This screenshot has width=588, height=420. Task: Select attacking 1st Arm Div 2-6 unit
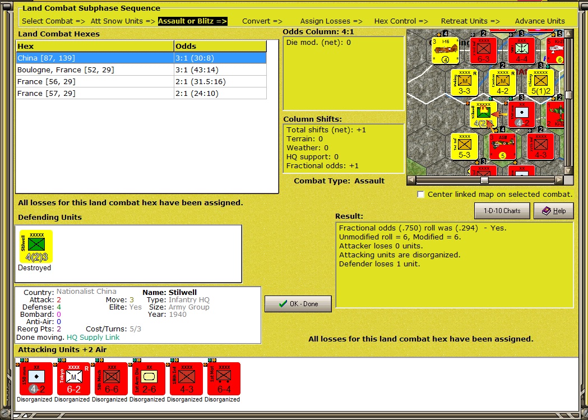pos(149,379)
